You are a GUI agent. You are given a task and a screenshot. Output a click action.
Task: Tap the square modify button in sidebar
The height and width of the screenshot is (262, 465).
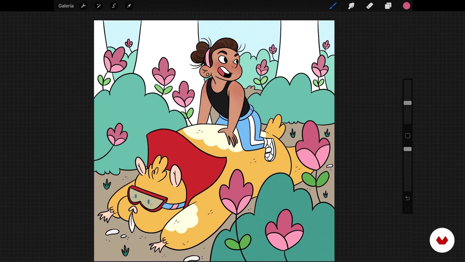tap(408, 136)
